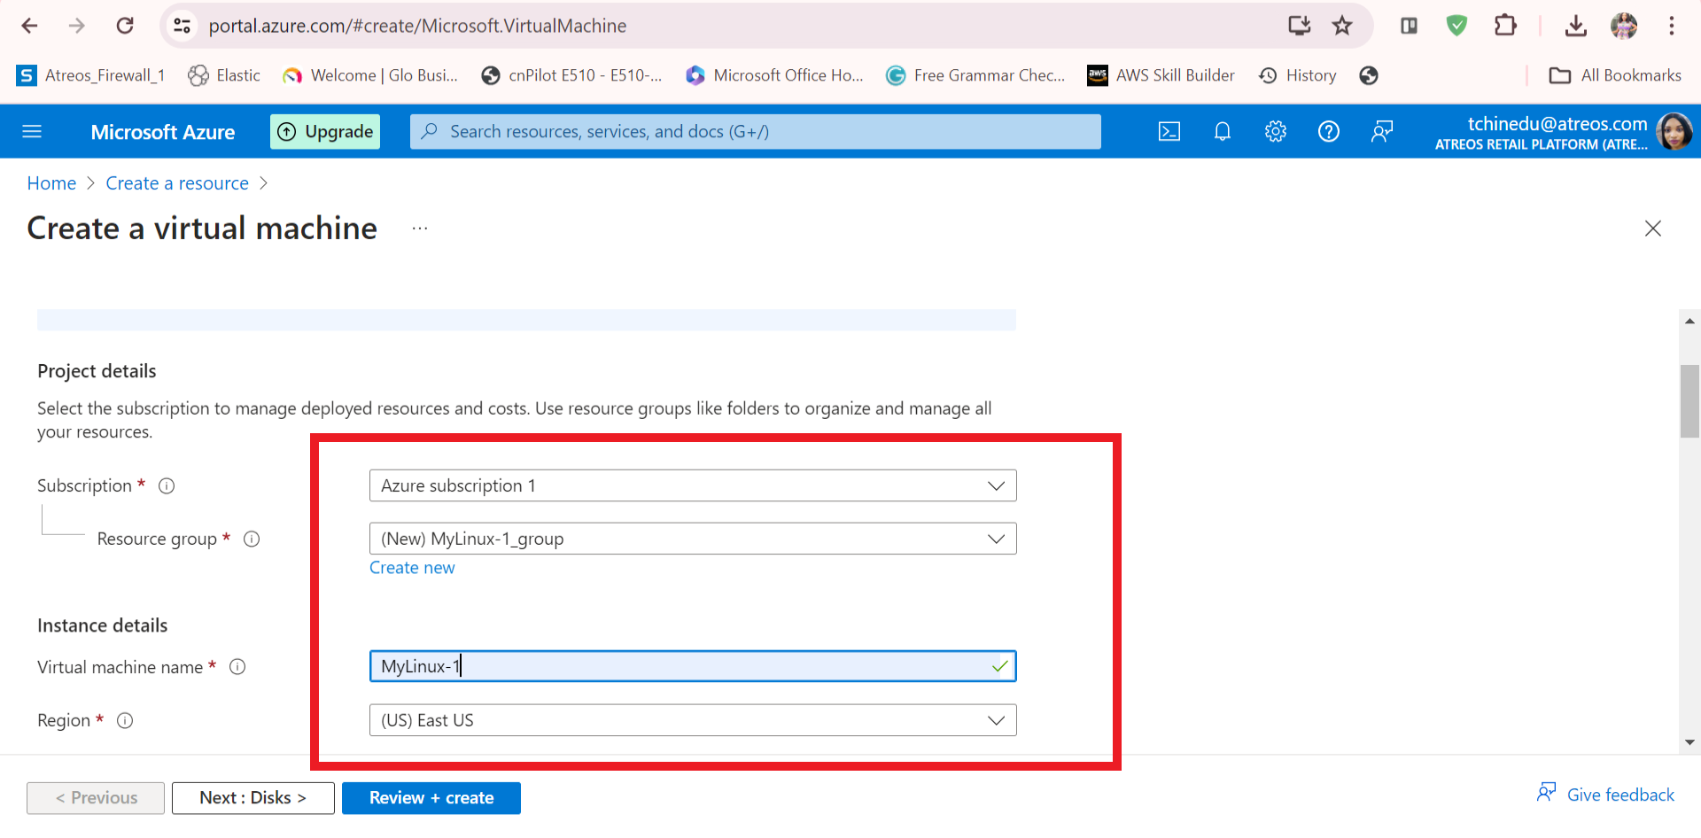Open more options ellipsis beside page title
The height and width of the screenshot is (838, 1701).
pos(420,229)
